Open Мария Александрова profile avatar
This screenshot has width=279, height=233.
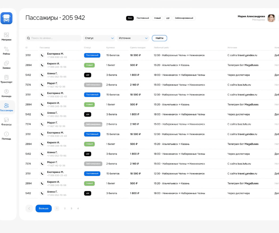point(271,18)
